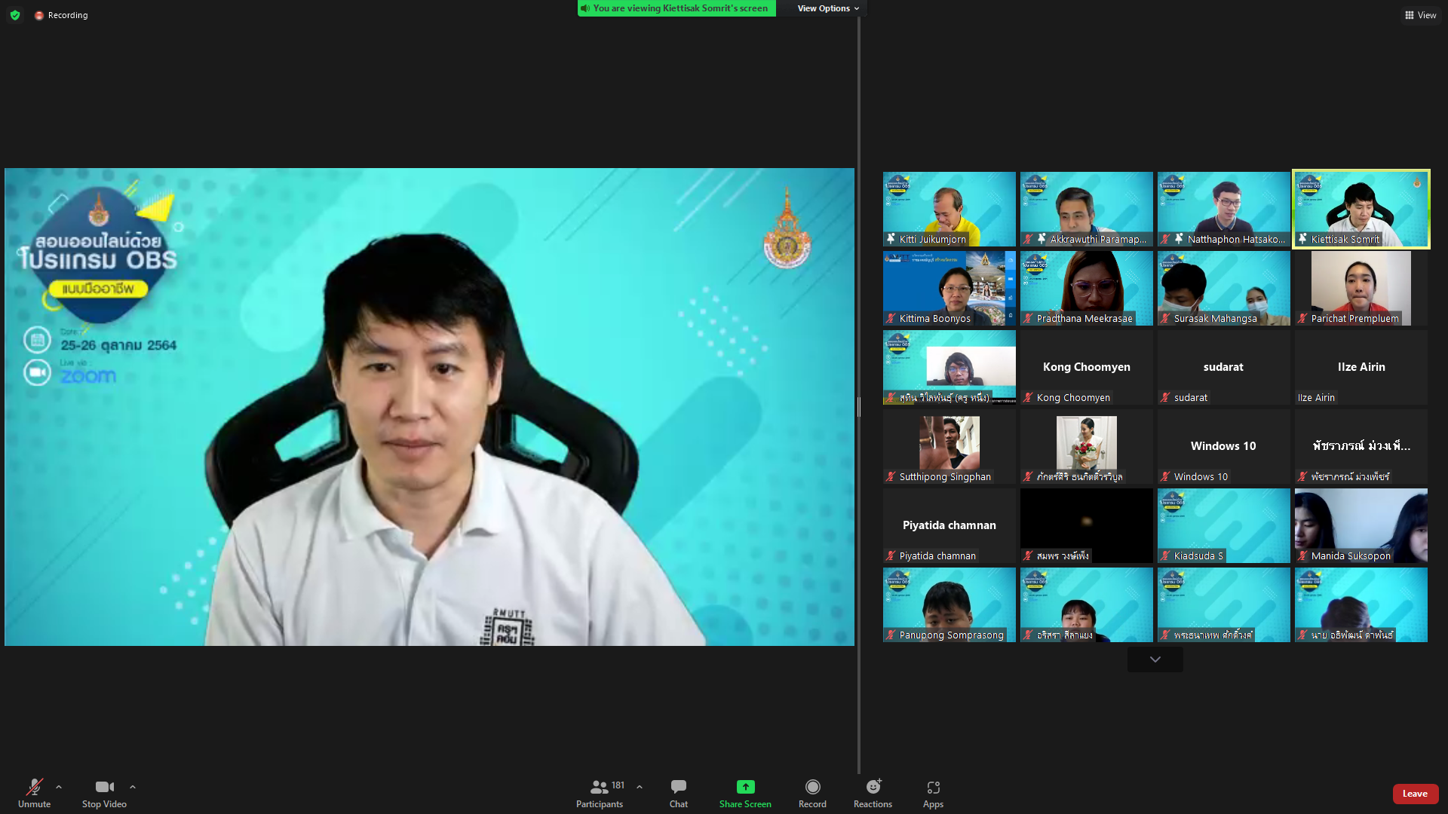
Task: Click the muted mic icon on Surasak Mahangsa's label
Action: [x=1165, y=318]
